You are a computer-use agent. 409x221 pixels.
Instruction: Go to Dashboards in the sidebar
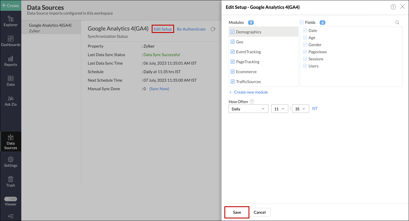pyautogui.click(x=11, y=41)
